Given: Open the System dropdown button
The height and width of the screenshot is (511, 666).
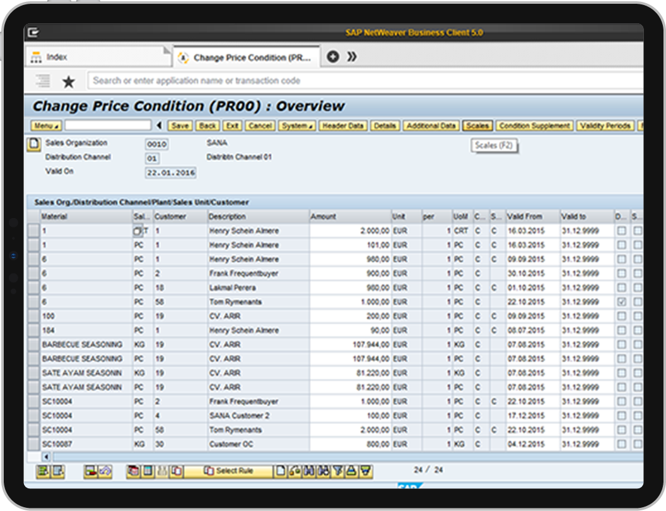Looking at the screenshot, I should click(297, 125).
